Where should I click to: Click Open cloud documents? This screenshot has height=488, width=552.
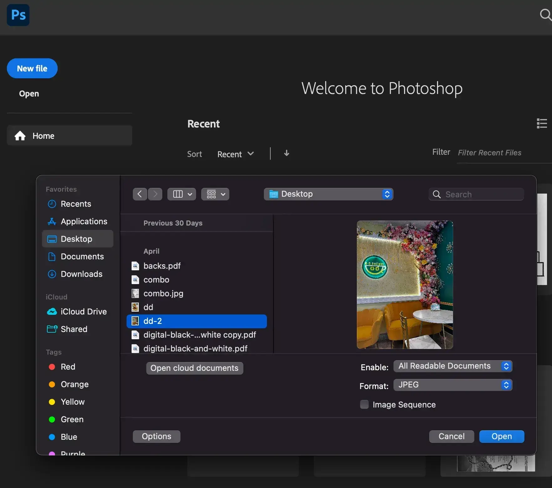[x=195, y=368]
